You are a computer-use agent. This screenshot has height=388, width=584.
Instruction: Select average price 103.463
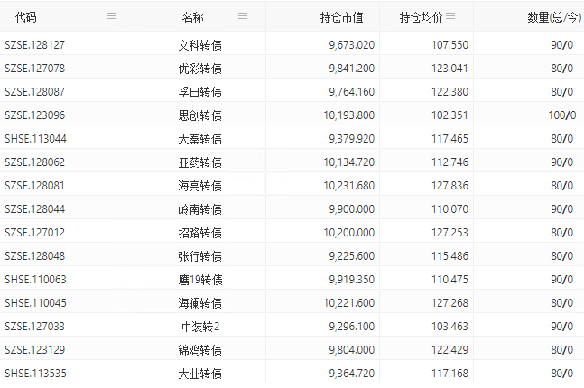click(x=450, y=326)
